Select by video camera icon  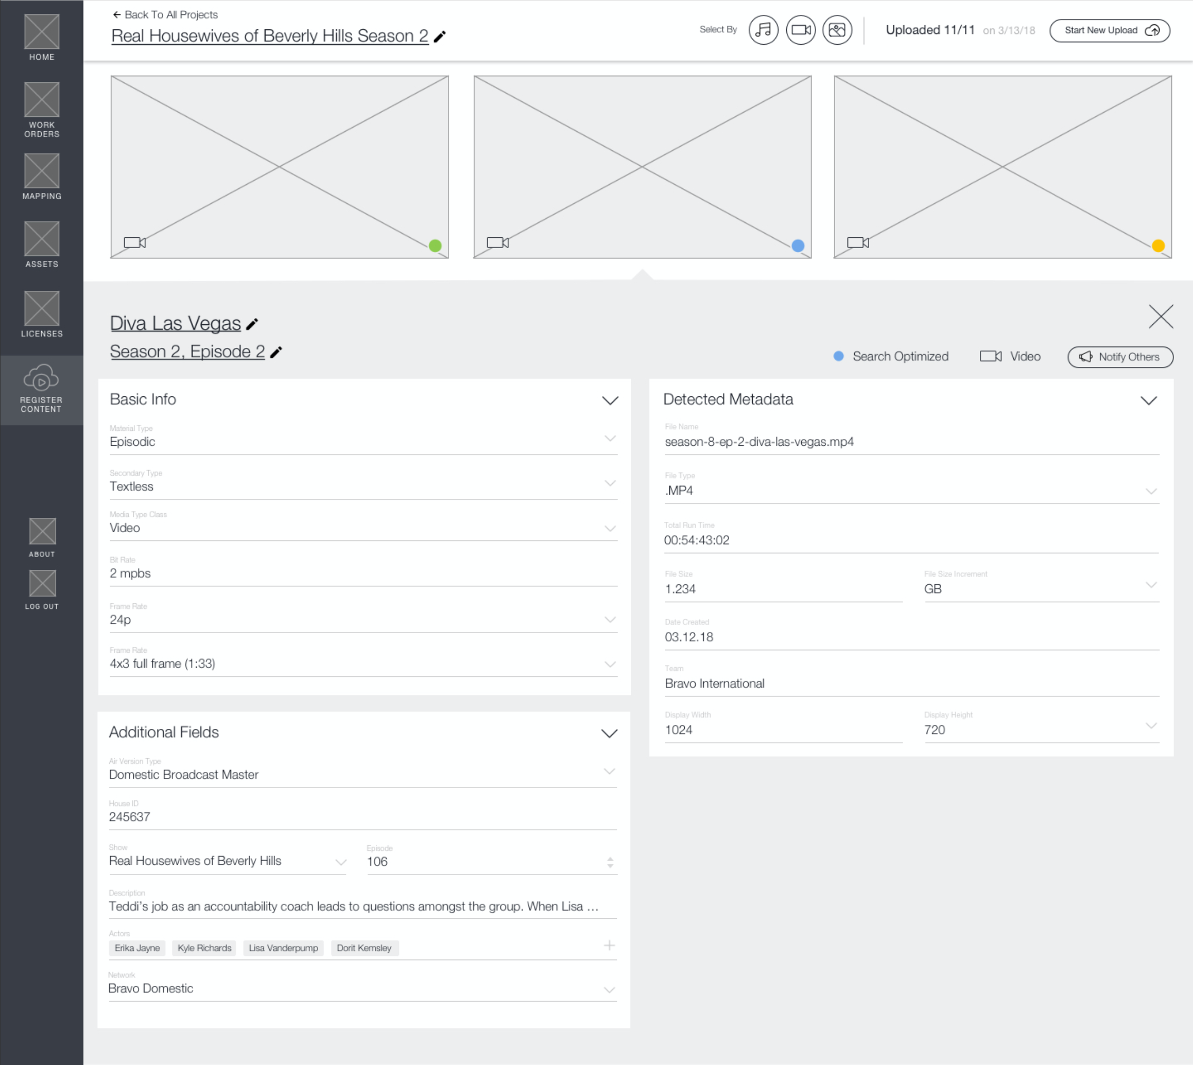(x=800, y=30)
